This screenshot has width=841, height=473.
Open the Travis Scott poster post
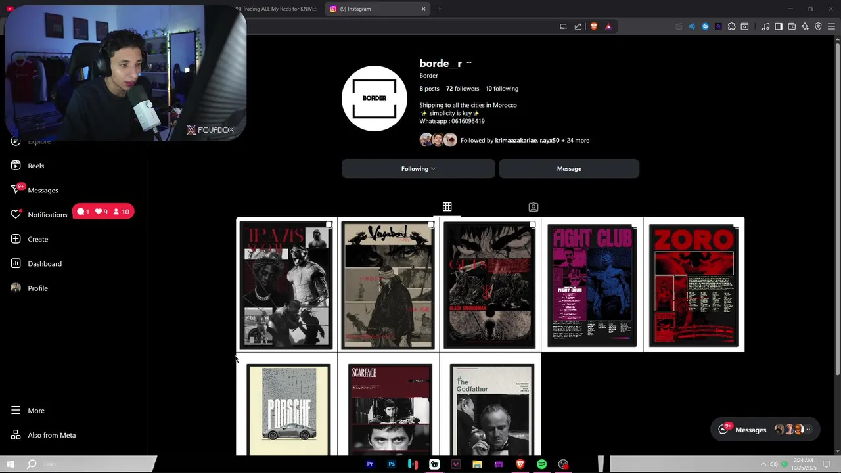pyautogui.click(x=286, y=284)
